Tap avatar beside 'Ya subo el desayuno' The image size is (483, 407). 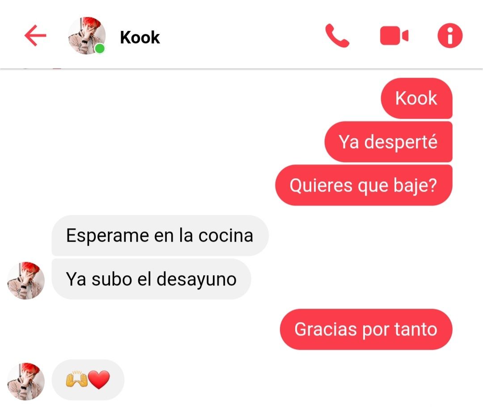pyautogui.click(x=26, y=281)
